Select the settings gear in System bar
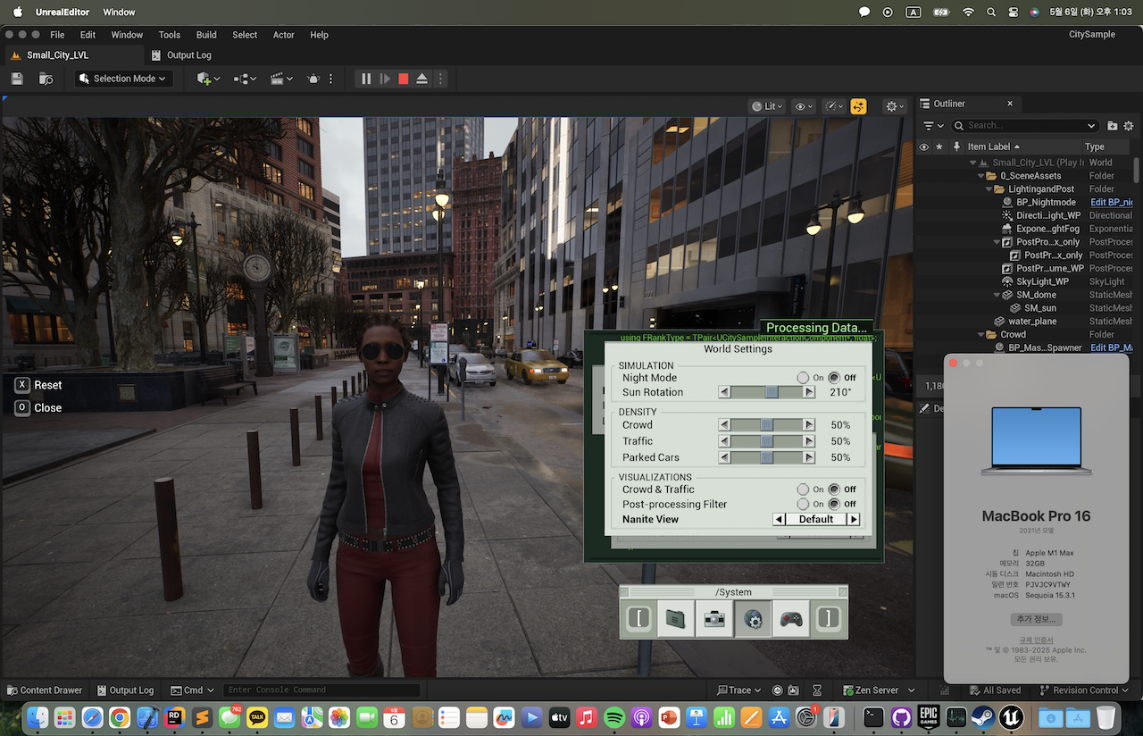Image resolution: width=1143 pixels, height=736 pixels. pyautogui.click(x=752, y=618)
